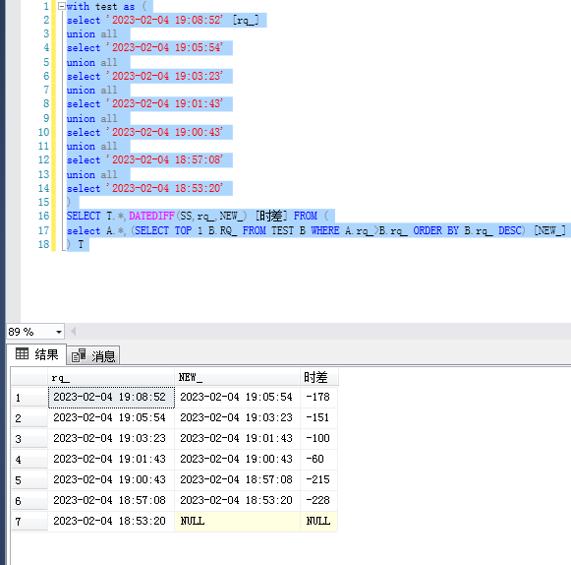The image size is (571, 565).
Task: Click rq_ cell '2023-02-04 19:03:23' in row 3
Action: [111, 438]
